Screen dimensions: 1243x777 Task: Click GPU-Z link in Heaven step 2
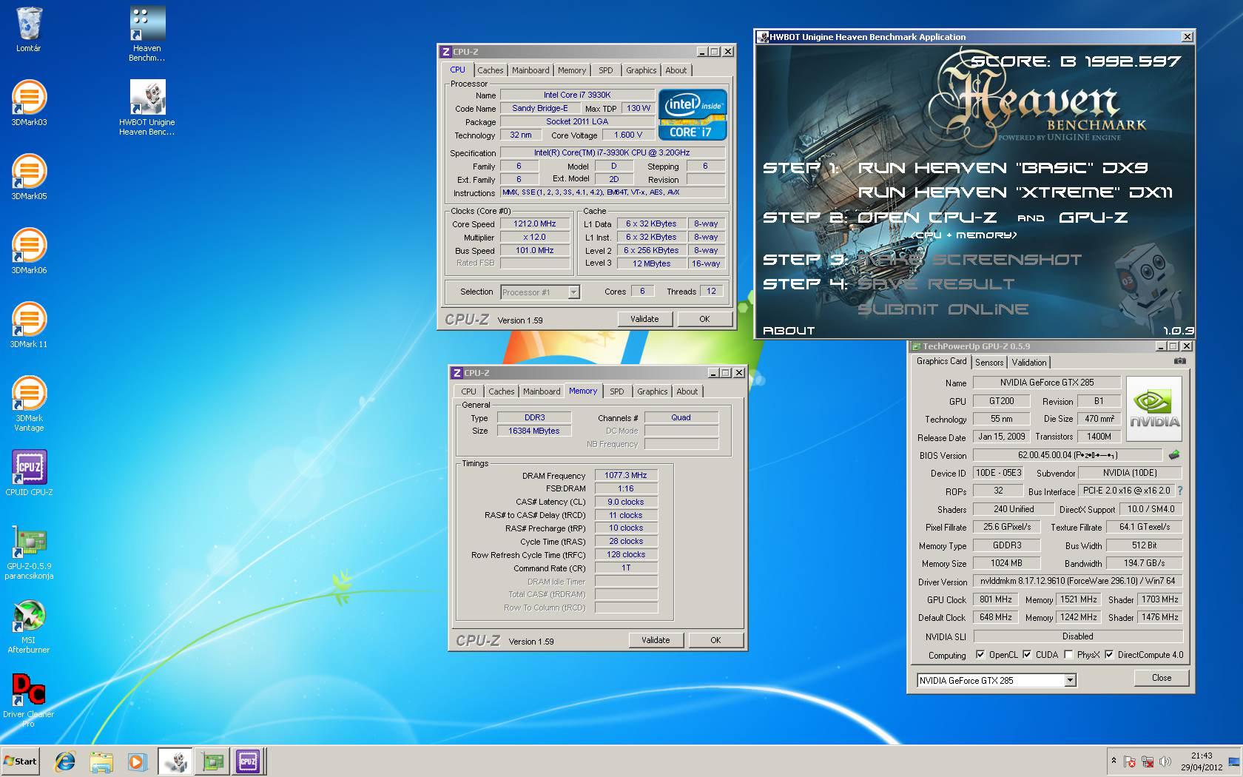coord(1093,218)
